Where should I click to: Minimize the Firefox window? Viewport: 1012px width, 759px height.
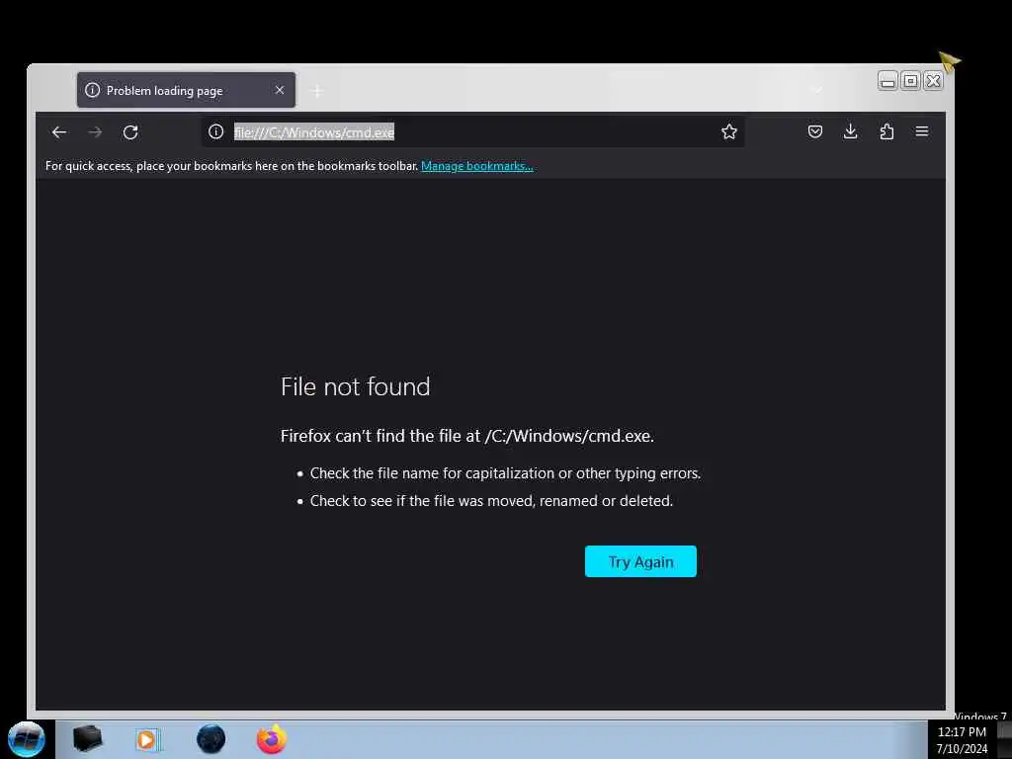(887, 81)
